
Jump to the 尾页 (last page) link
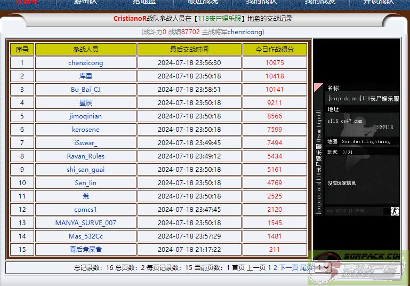[307, 267]
